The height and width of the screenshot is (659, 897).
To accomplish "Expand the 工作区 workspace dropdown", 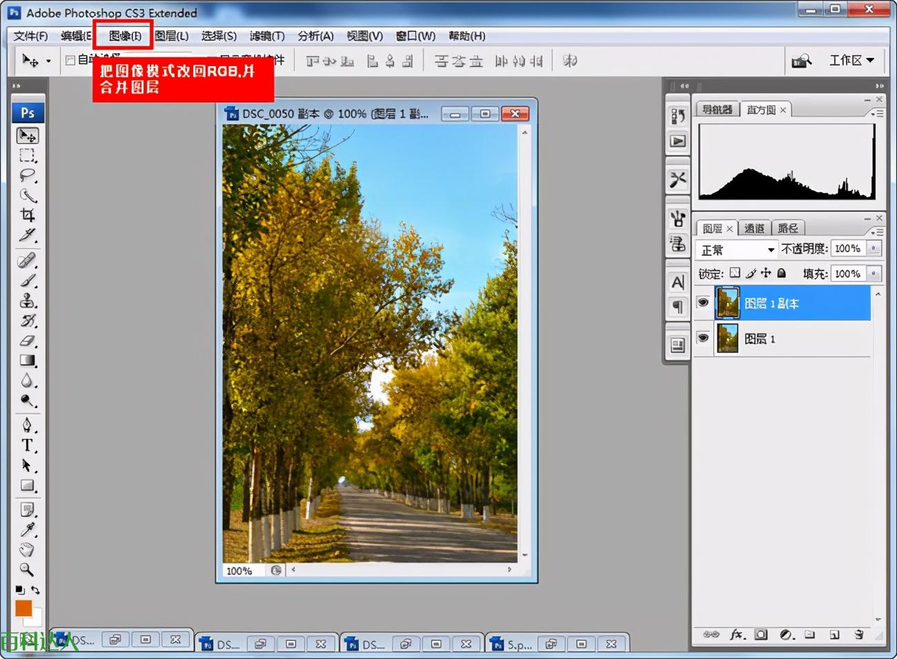I will [851, 61].
